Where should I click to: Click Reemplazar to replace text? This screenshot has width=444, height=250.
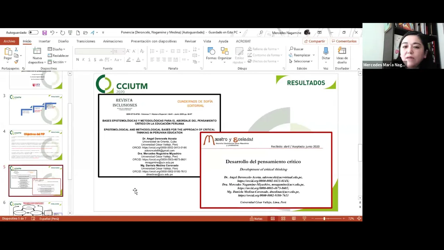tap(302, 55)
